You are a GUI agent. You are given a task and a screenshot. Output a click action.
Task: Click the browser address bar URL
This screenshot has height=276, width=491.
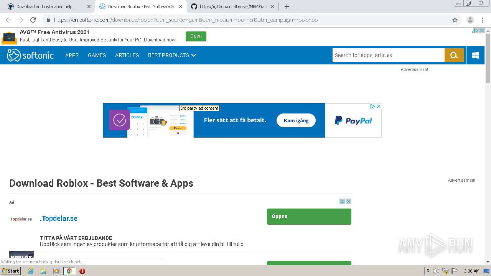(x=186, y=20)
